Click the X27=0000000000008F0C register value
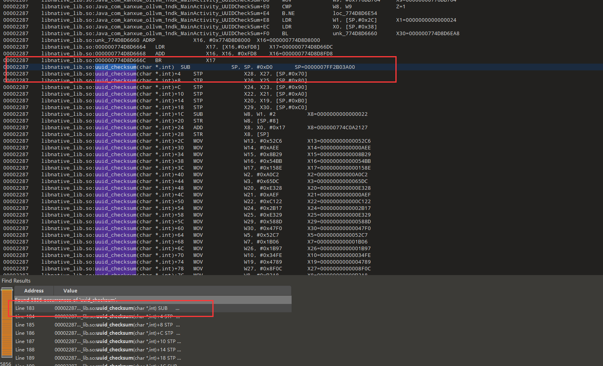Image resolution: width=603 pixels, height=366 pixels. (x=339, y=268)
